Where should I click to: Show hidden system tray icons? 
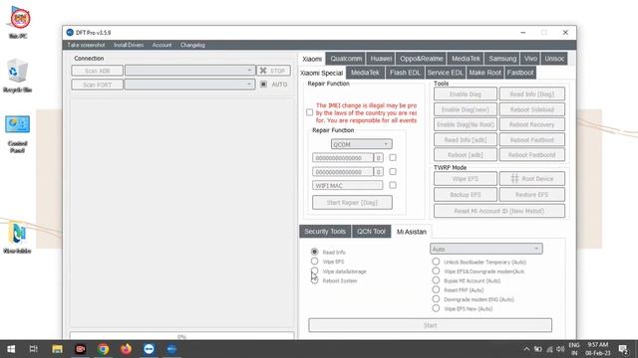526,349
